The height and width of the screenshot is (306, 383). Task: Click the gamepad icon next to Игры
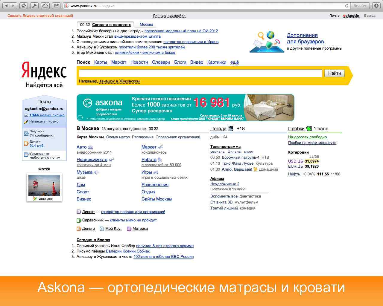156,172
